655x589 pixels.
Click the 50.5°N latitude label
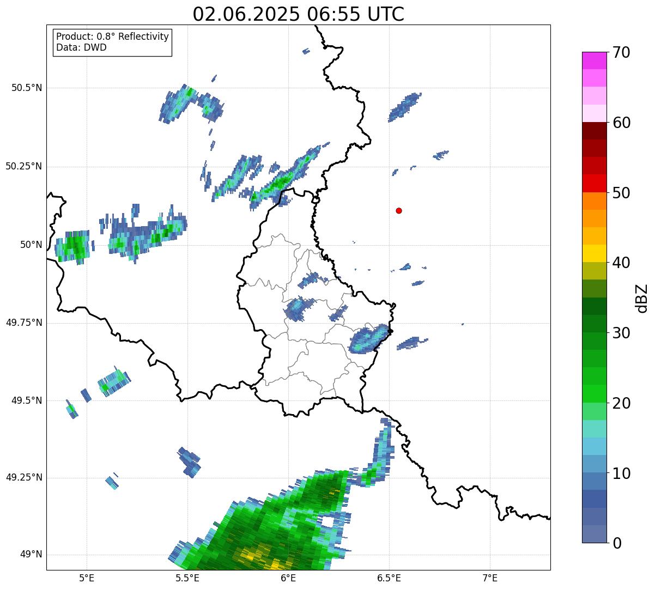pyautogui.click(x=27, y=88)
